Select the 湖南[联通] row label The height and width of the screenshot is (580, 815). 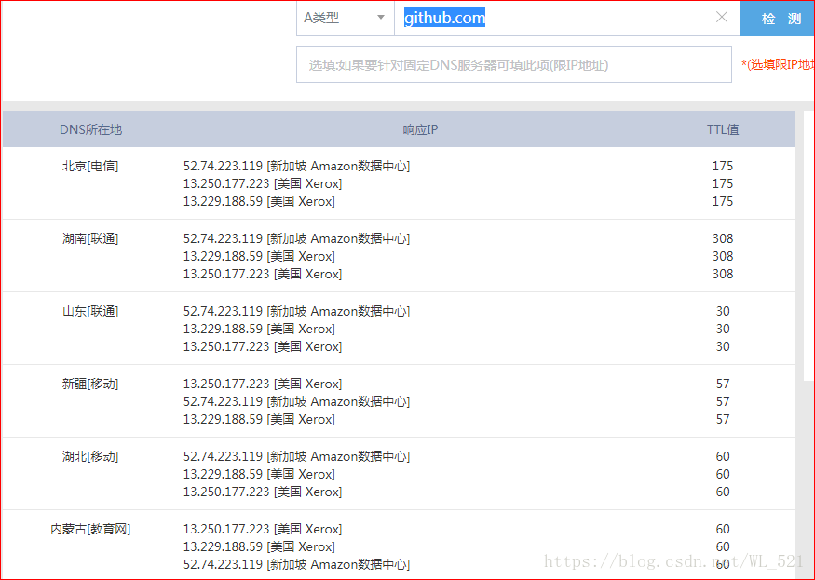tap(90, 238)
